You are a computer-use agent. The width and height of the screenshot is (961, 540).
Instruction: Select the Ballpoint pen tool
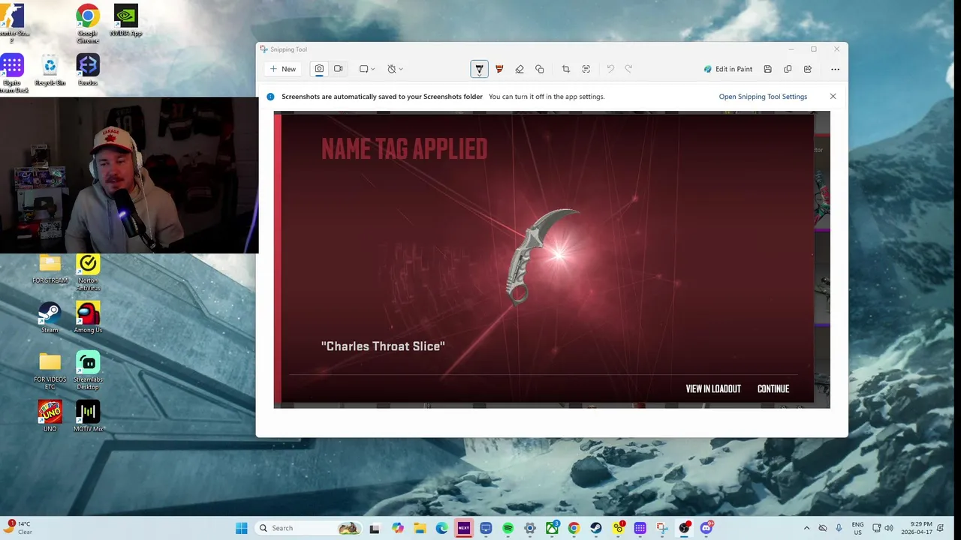[x=479, y=69]
